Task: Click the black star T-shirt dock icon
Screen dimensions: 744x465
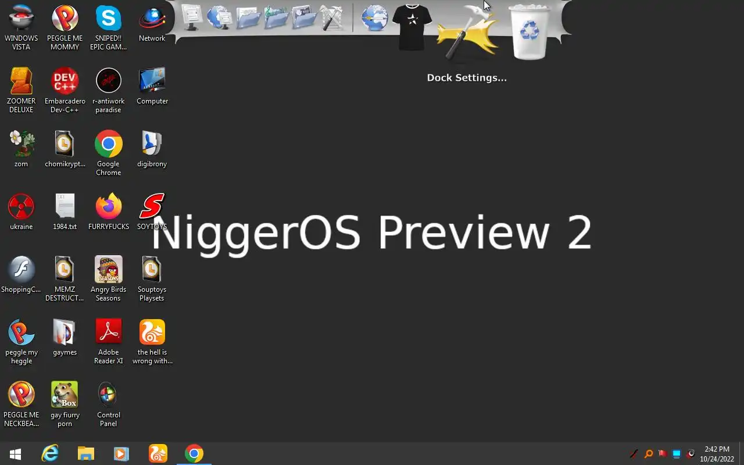Action: tap(412, 26)
